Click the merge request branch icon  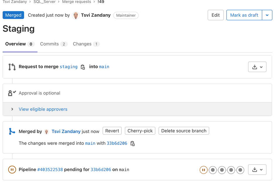(12, 67)
